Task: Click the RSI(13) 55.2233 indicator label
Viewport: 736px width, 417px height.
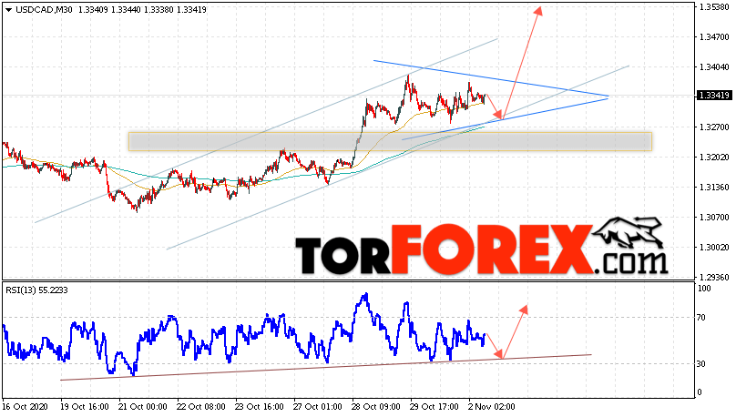Action: (x=36, y=290)
